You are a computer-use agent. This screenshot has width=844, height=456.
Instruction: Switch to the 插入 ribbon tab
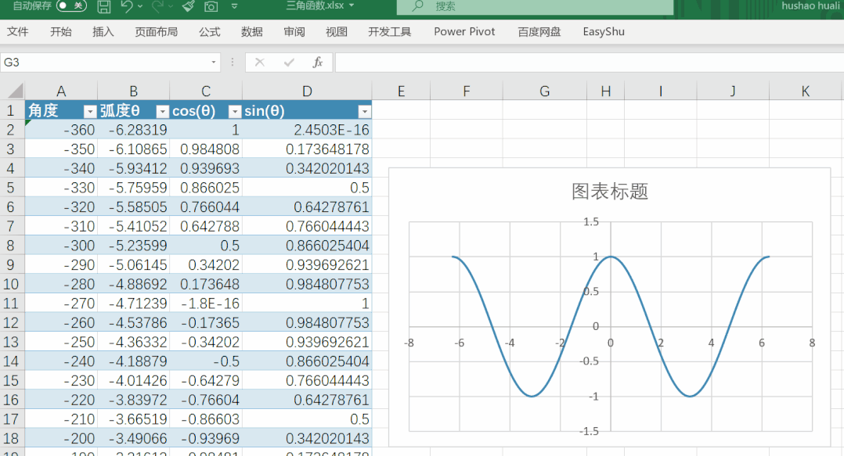tap(103, 32)
